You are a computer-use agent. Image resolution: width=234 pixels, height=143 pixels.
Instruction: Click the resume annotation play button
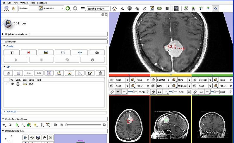pos(16,60)
